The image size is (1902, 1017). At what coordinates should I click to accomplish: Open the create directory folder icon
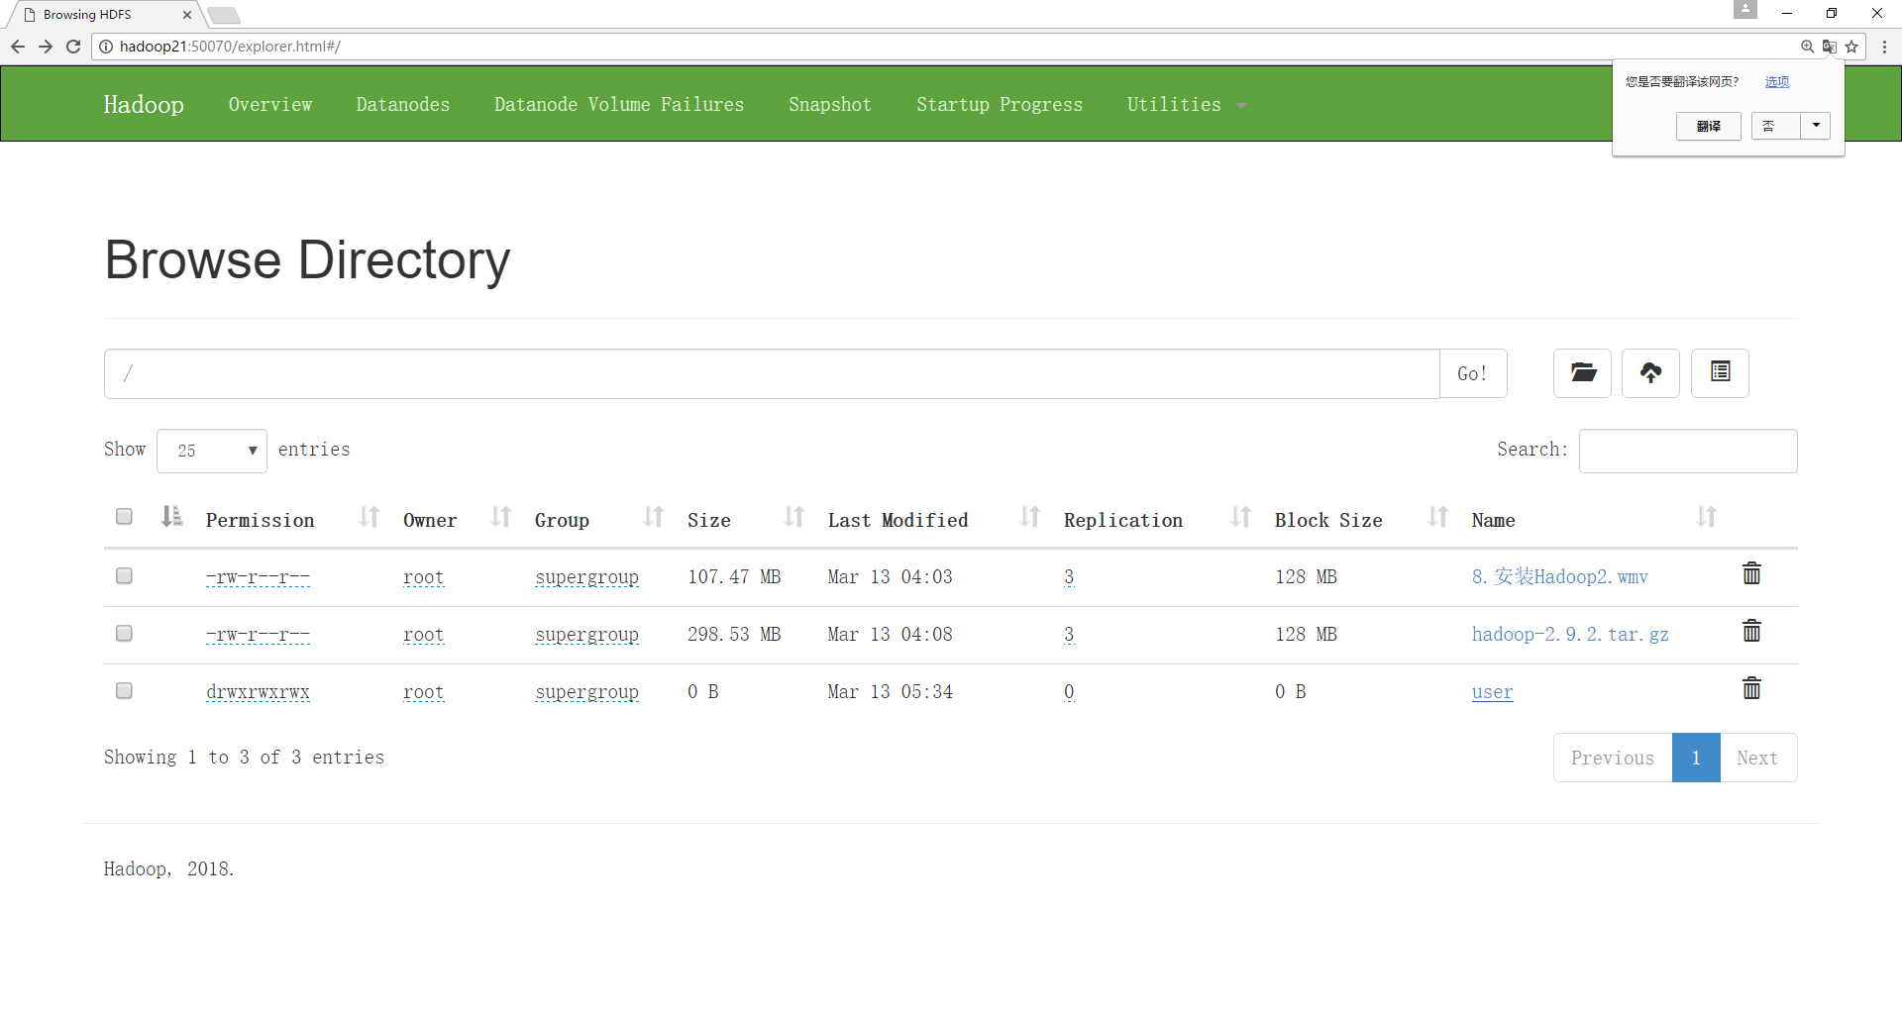[1582, 373]
